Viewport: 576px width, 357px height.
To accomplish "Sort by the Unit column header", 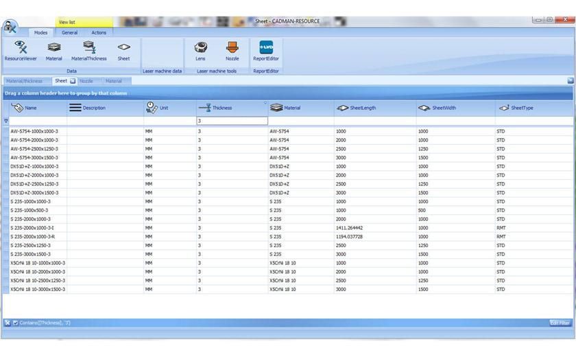I will 170,108.
